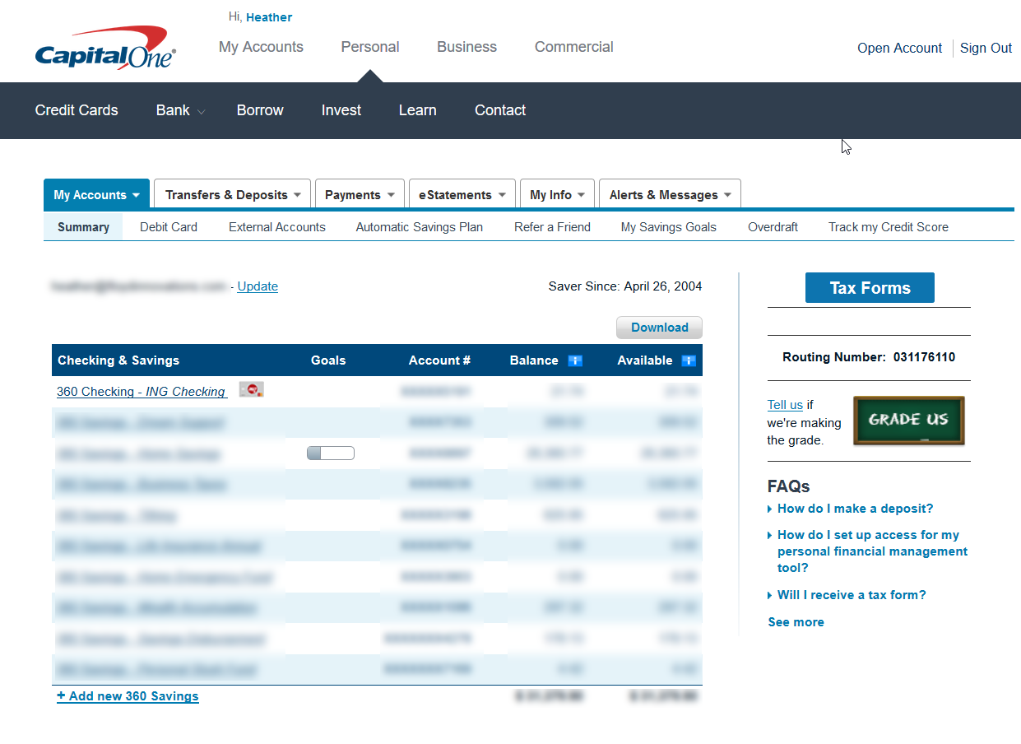Click the debit card icon beside 360 Checking
The image size is (1021, 744).
[252, 389]
